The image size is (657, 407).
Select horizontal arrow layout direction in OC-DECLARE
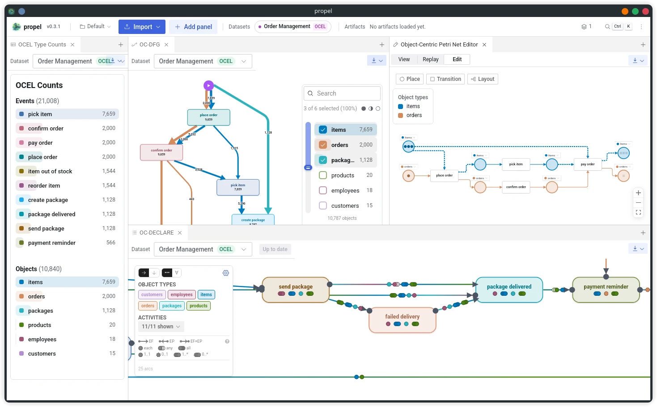coord(144,273)
